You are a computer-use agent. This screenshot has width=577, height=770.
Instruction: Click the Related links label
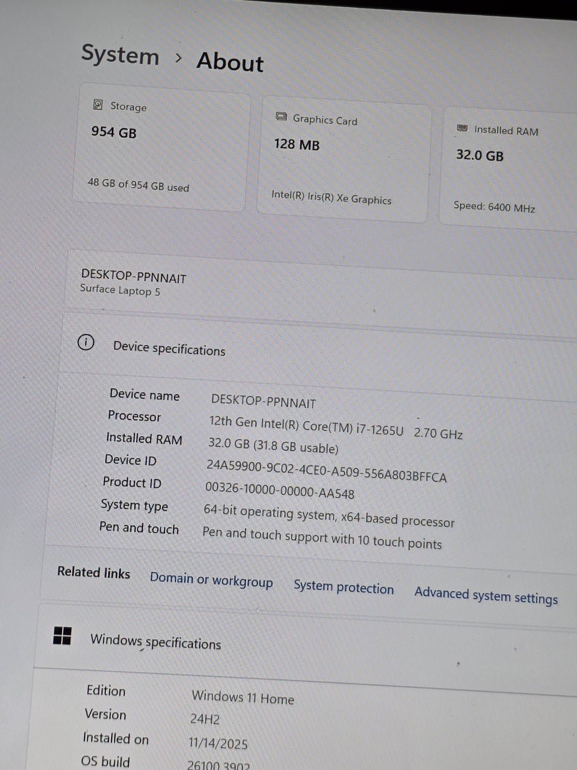[x=94, y=572]
